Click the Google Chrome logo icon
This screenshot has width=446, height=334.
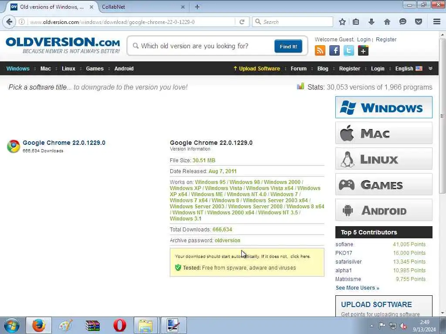click(x=14, y=146)
